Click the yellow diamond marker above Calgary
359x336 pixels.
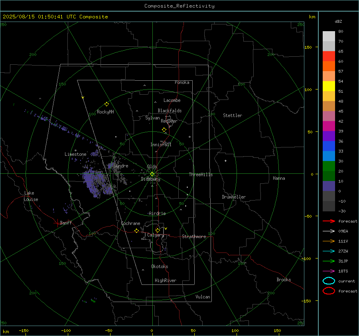(x=158, y=230)
